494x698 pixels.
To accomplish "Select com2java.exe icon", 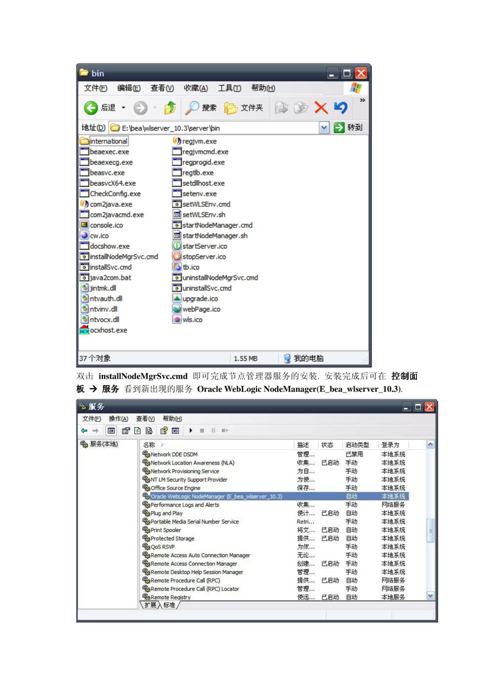I will (84, 204).
